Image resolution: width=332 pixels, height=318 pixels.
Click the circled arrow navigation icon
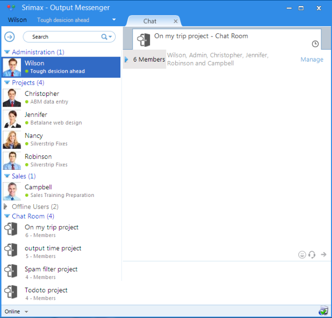pos(9,37)
